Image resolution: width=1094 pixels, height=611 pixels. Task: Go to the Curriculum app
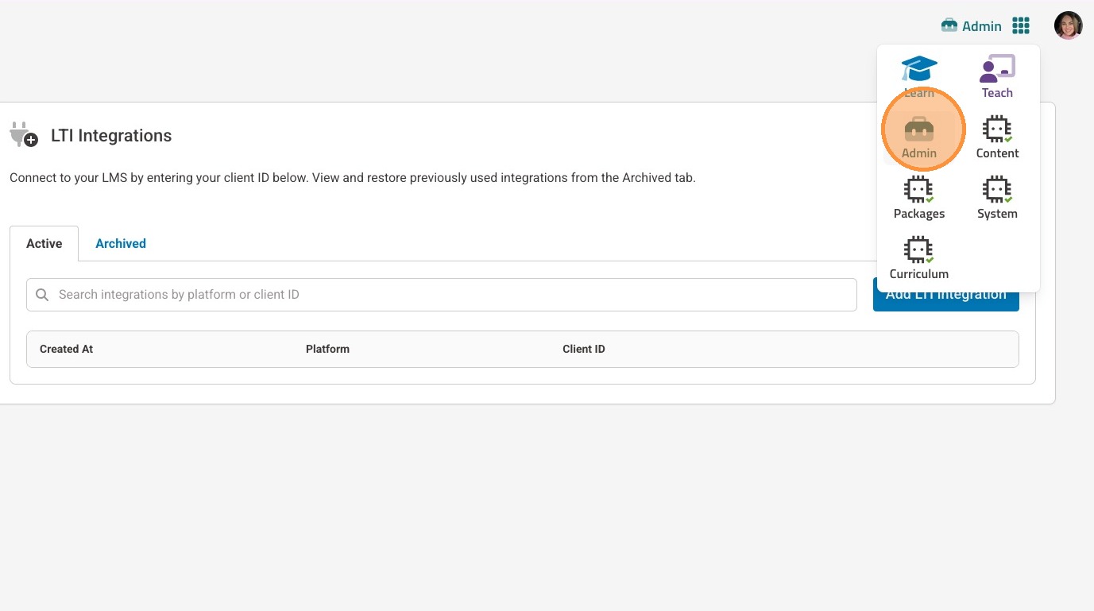pos(919,257)
